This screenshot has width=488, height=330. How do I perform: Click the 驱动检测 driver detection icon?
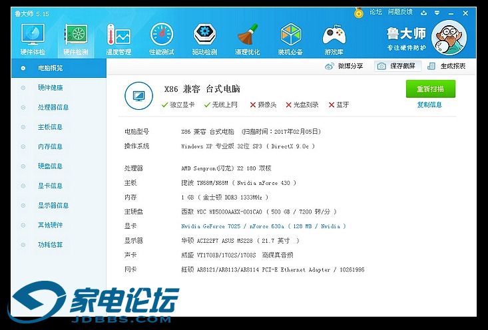[204, 39]
